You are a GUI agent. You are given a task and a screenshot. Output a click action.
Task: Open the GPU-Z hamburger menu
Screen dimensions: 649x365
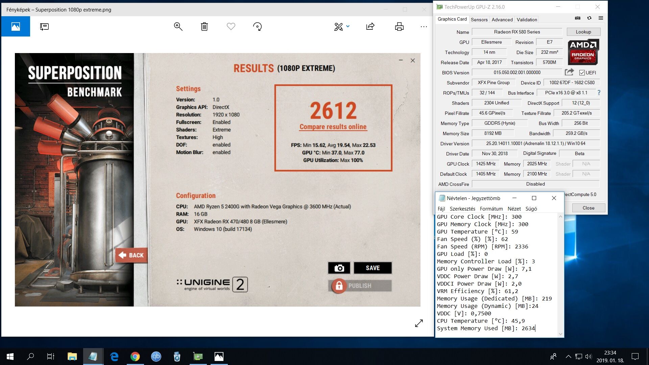pos(601,18)
